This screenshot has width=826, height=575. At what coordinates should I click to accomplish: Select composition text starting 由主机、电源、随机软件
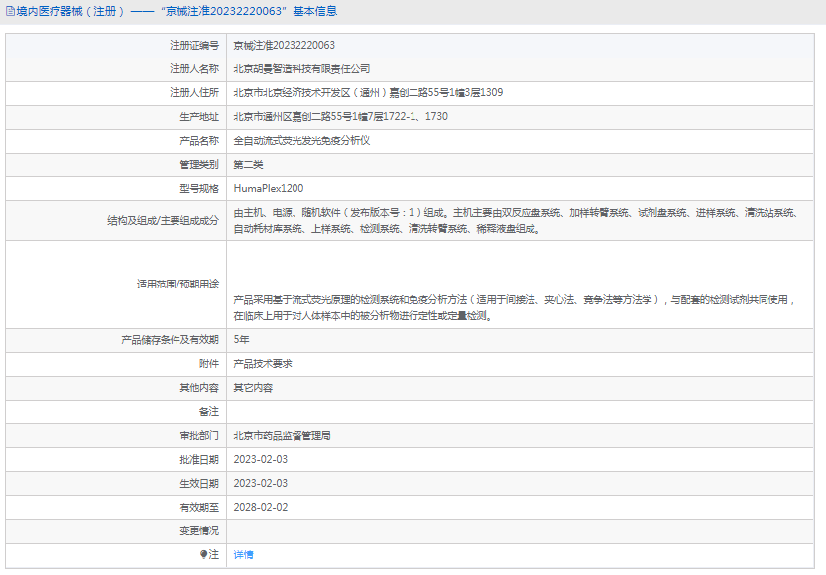point(517,221)
